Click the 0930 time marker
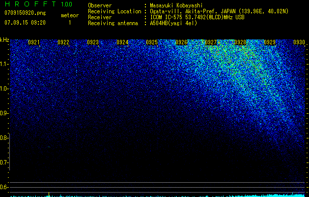This screenshot has height=197, width=309. pyautogui.click(x=299, y=42)
